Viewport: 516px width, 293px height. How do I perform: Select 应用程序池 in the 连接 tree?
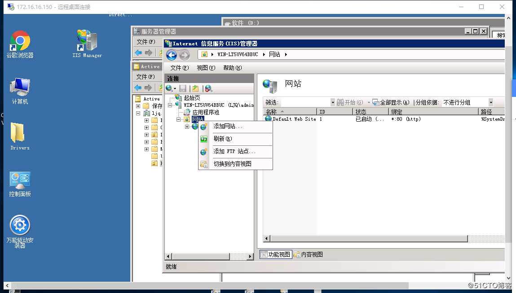pos(206,112)
